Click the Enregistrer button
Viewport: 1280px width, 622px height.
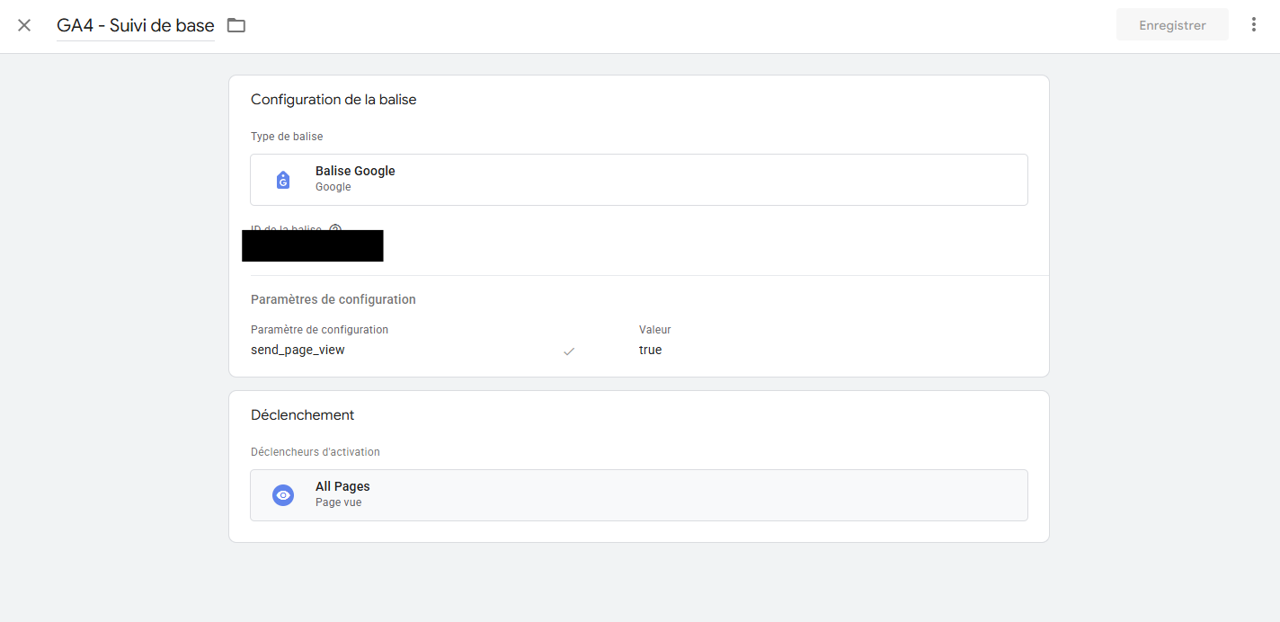click(x=1172, y=25)
